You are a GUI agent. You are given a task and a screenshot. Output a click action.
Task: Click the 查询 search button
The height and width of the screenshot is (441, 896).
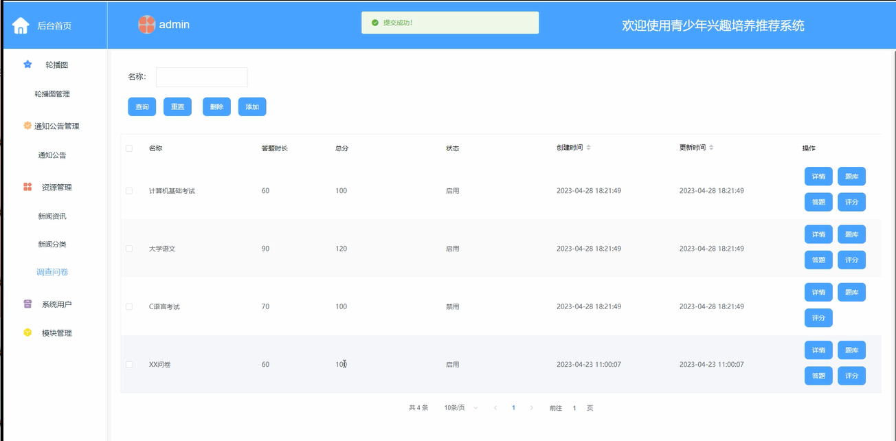pyautogui.click(x=142, y=106)
